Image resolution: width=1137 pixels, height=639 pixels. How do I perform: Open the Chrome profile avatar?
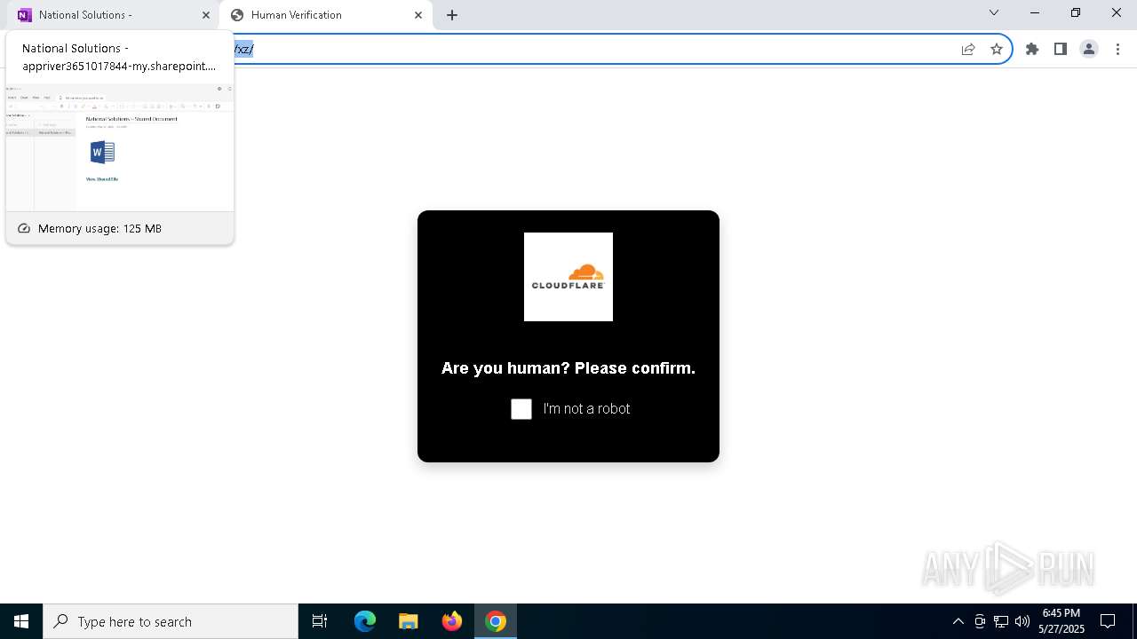(1089, 49)
